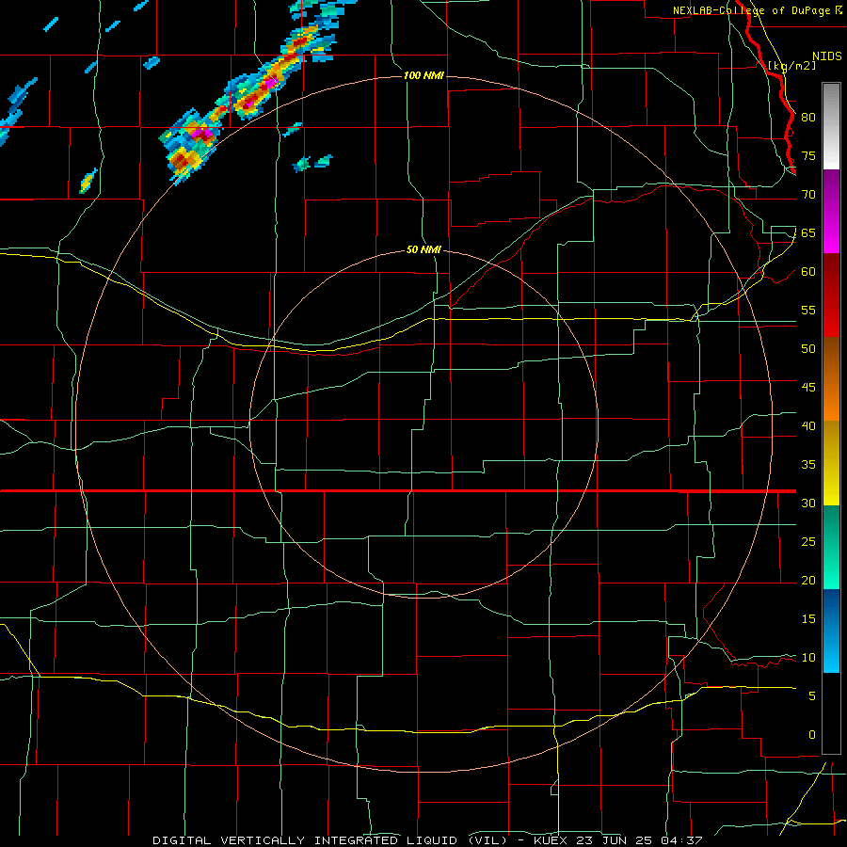Viewport: 847px width, 847px height.
Task: Click the 5 value on color scale
Action: (812, 696)
